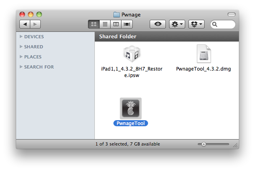The width and height of the screenshot is (255, 171).
Task: Select the iPad1,1_4.3.2_8H7_Restore.ipsw file icon
Action: (x=131, y=54)
